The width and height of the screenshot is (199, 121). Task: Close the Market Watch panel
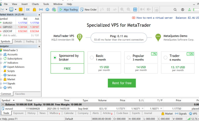tap(39, 15)
